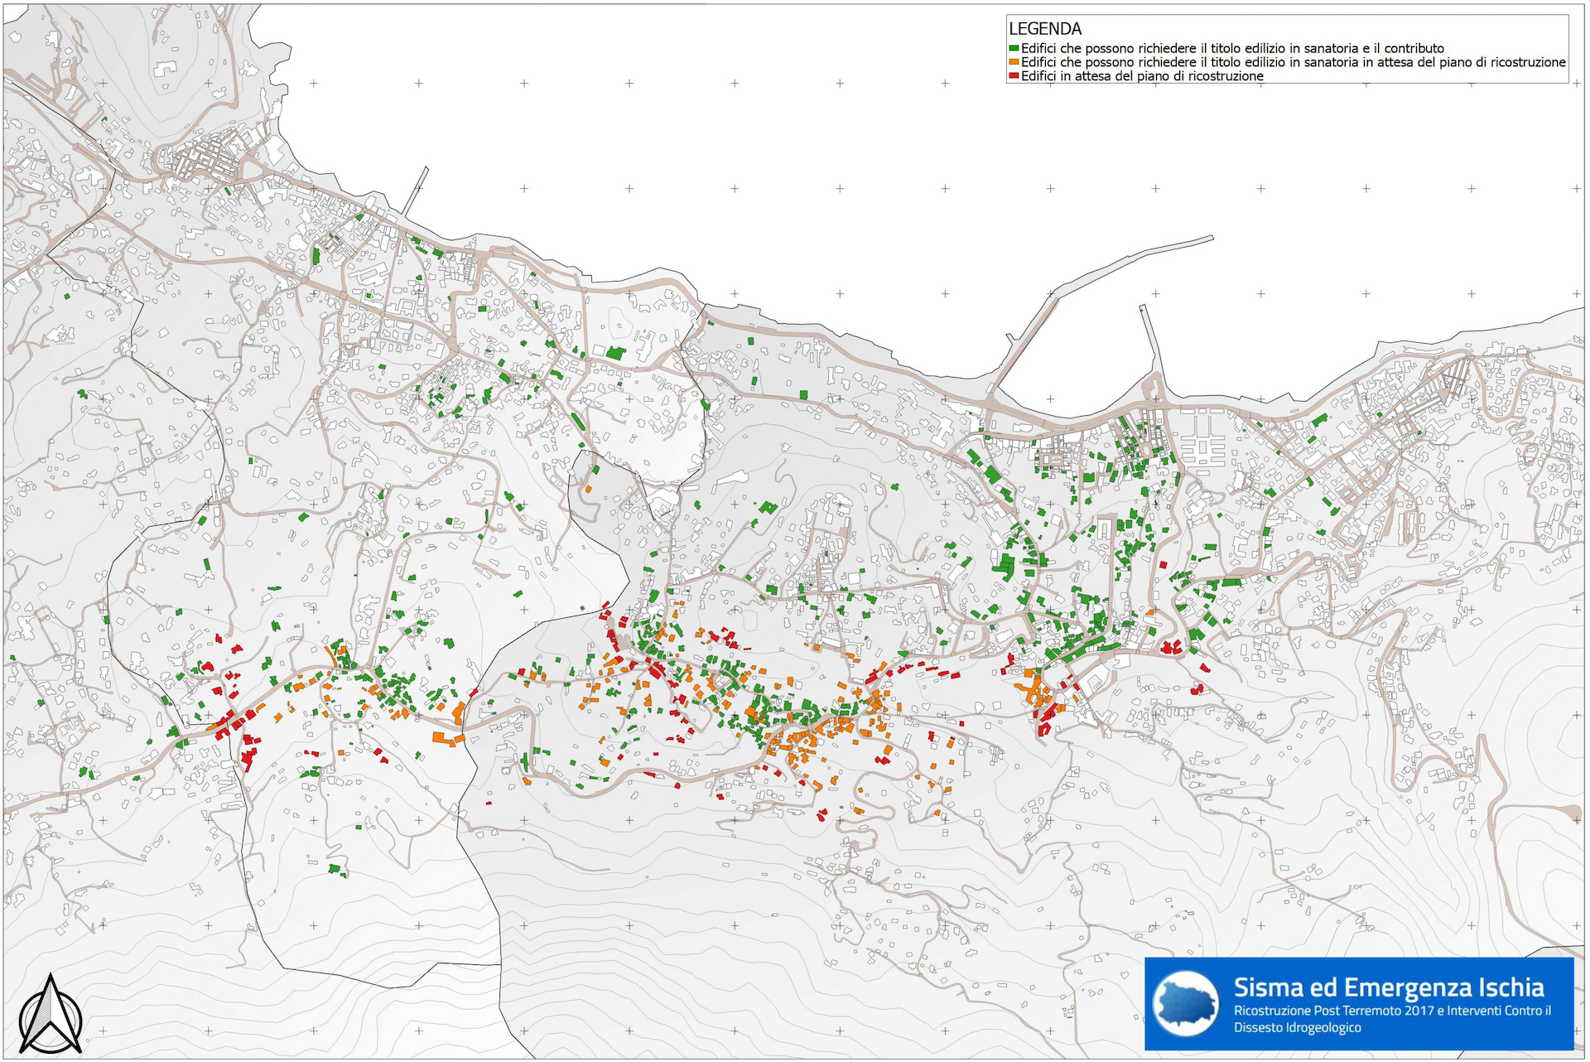Click the red building cluster east of the harbor town
The height and width of the screenshot is (1062, 1590).
point(1171,647)
